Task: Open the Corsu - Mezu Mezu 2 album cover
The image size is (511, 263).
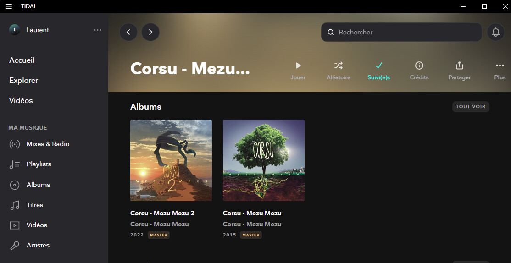Action: [x=171, y=160]
